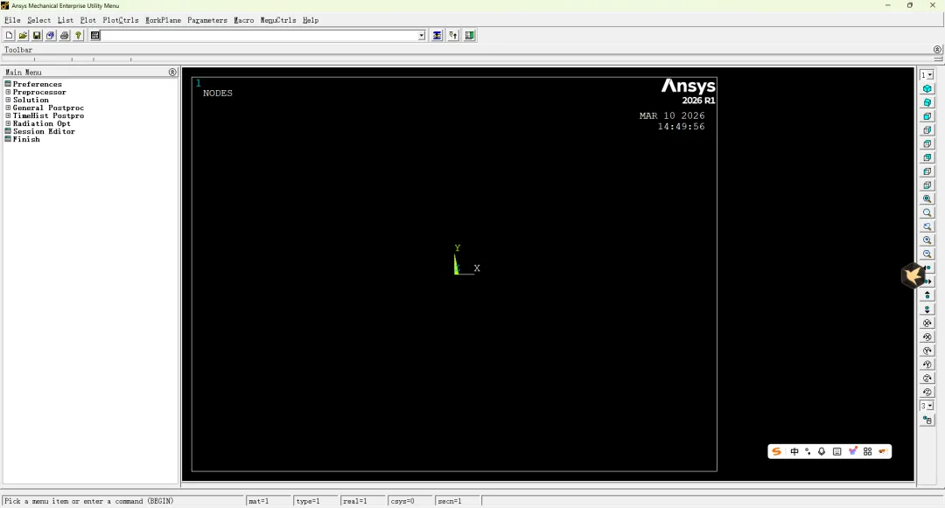
Task: Toggle Chinese input mode 中 in IME bar
Action: (x=794, y=451)
